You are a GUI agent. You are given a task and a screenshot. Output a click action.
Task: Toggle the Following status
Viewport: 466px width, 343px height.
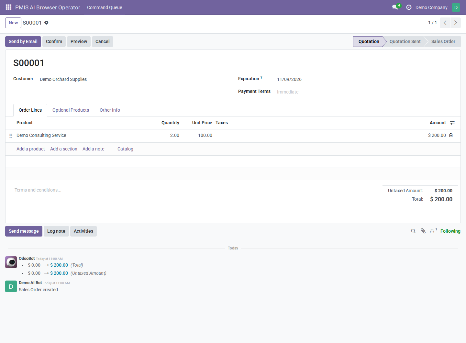(450, 231)
